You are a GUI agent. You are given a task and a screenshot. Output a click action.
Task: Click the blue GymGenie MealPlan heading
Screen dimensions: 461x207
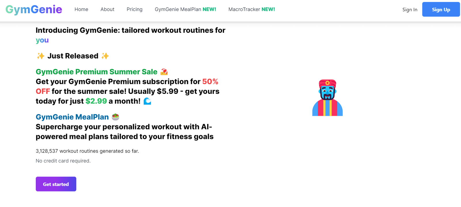point(72,117)
